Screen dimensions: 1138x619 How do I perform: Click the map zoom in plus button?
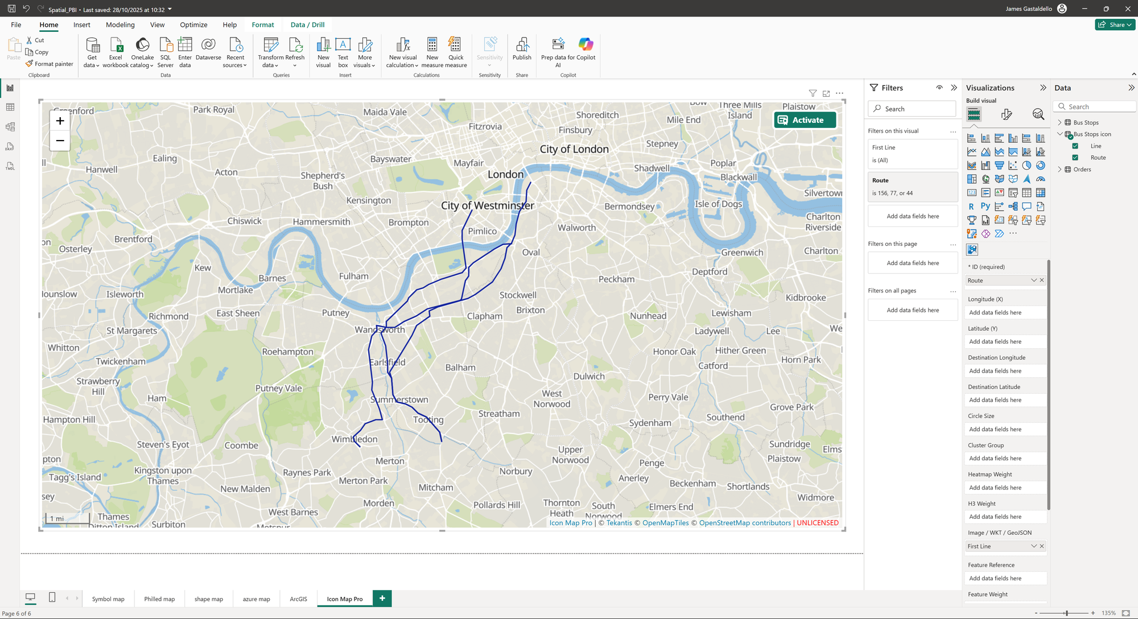[x=60, y=121]
